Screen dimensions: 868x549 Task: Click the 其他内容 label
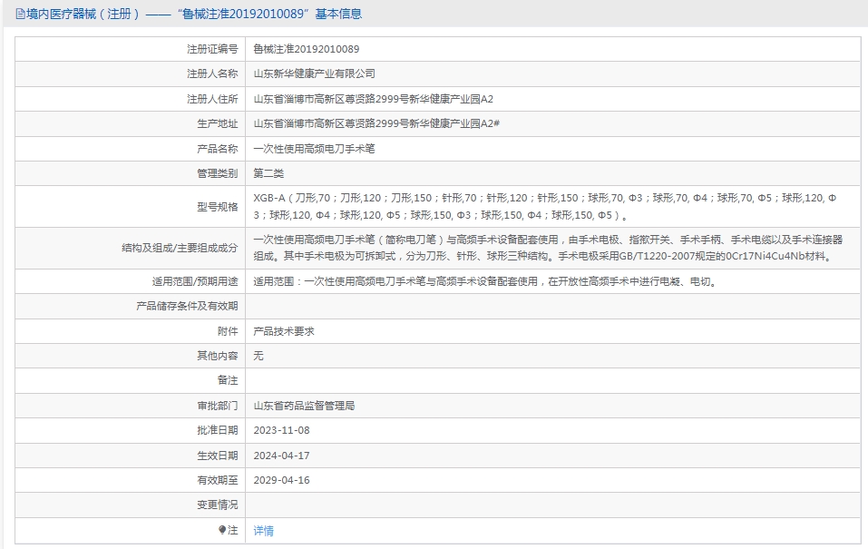point(218,356)
